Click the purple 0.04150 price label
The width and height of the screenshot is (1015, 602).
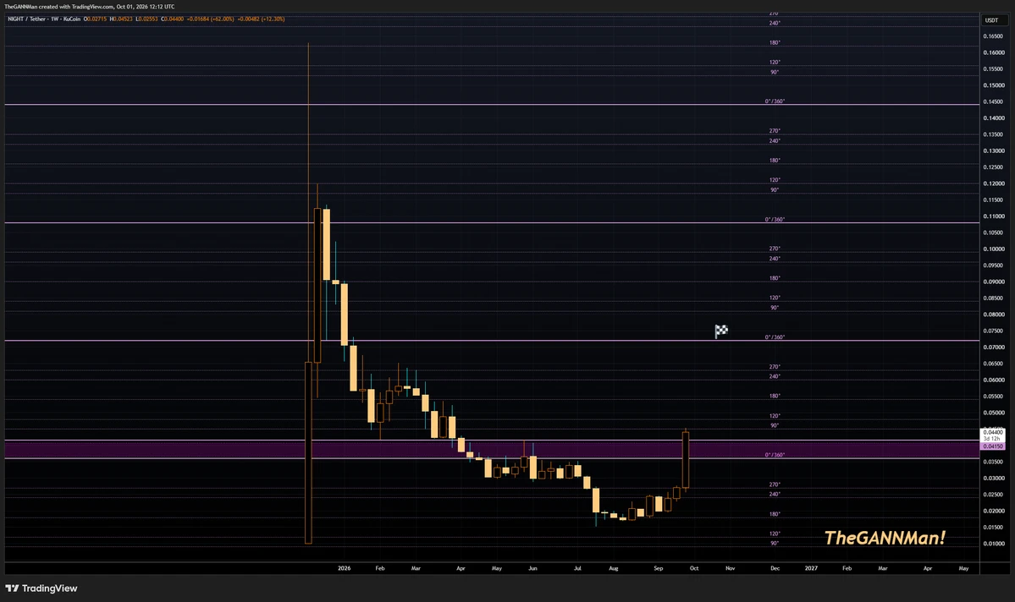coord(993,446)
